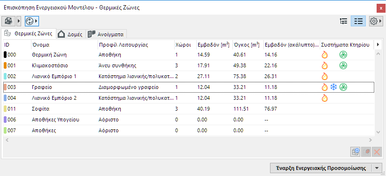Click the 3D model view icon in toolbar
The image size is (386, 176).
tap(8, 21)
